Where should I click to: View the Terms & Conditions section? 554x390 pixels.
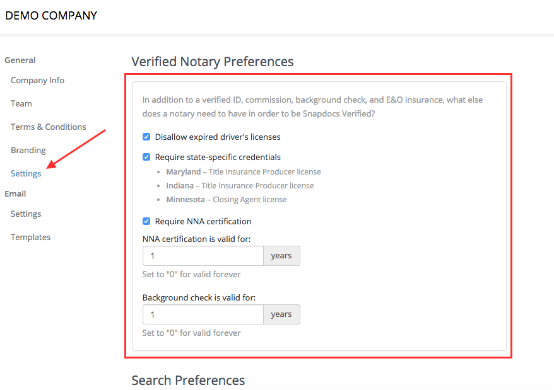coord(49,127)
